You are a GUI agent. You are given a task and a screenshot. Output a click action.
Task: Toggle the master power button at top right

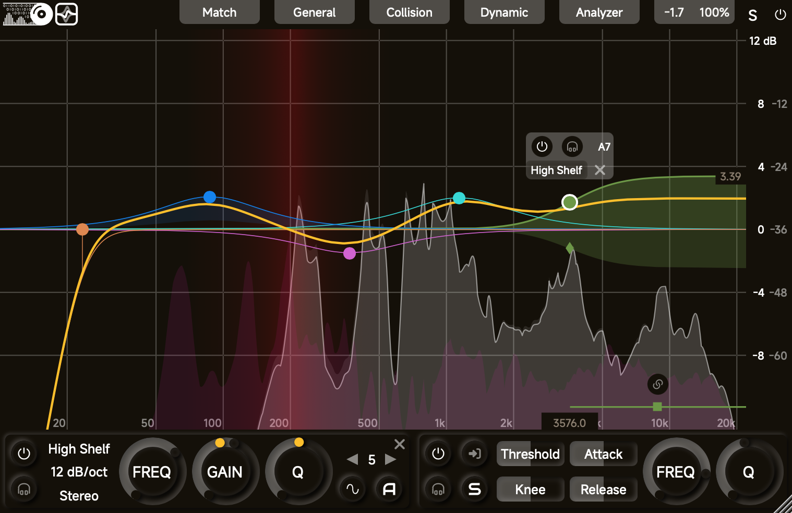click(780, 15)
